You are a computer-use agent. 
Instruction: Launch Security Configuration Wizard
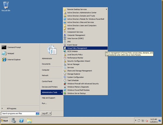point(86,61)
